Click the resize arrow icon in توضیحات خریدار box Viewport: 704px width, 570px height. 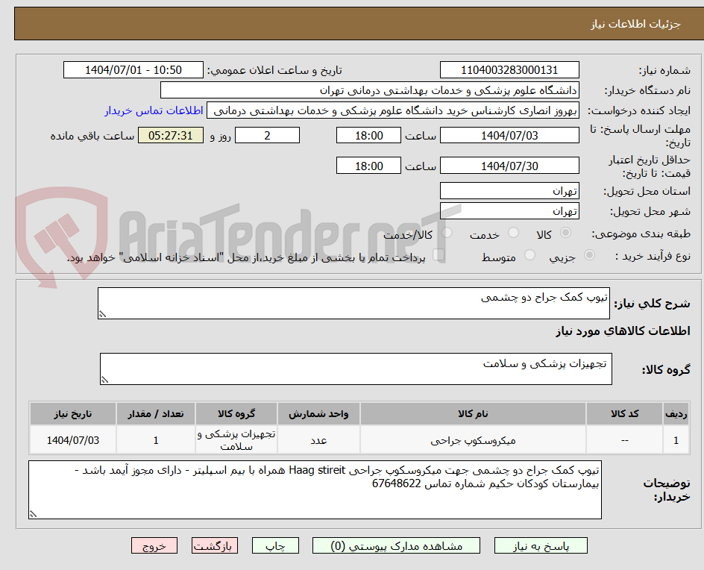pos(35,513)
